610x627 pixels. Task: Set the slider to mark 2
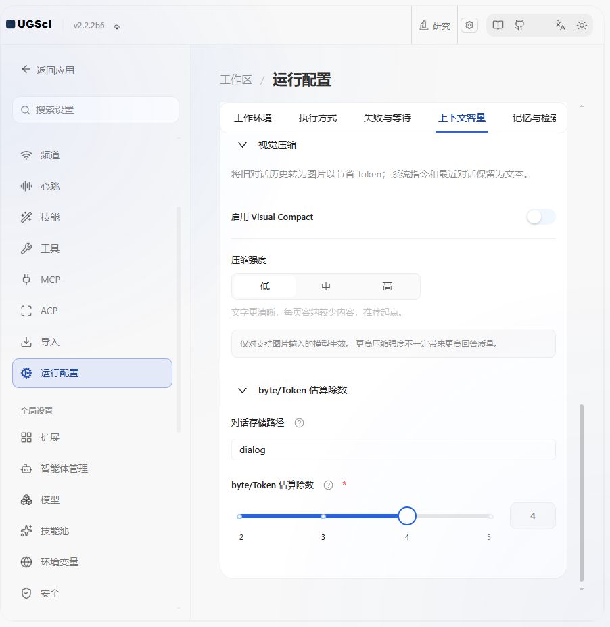(x=239, y=516)
